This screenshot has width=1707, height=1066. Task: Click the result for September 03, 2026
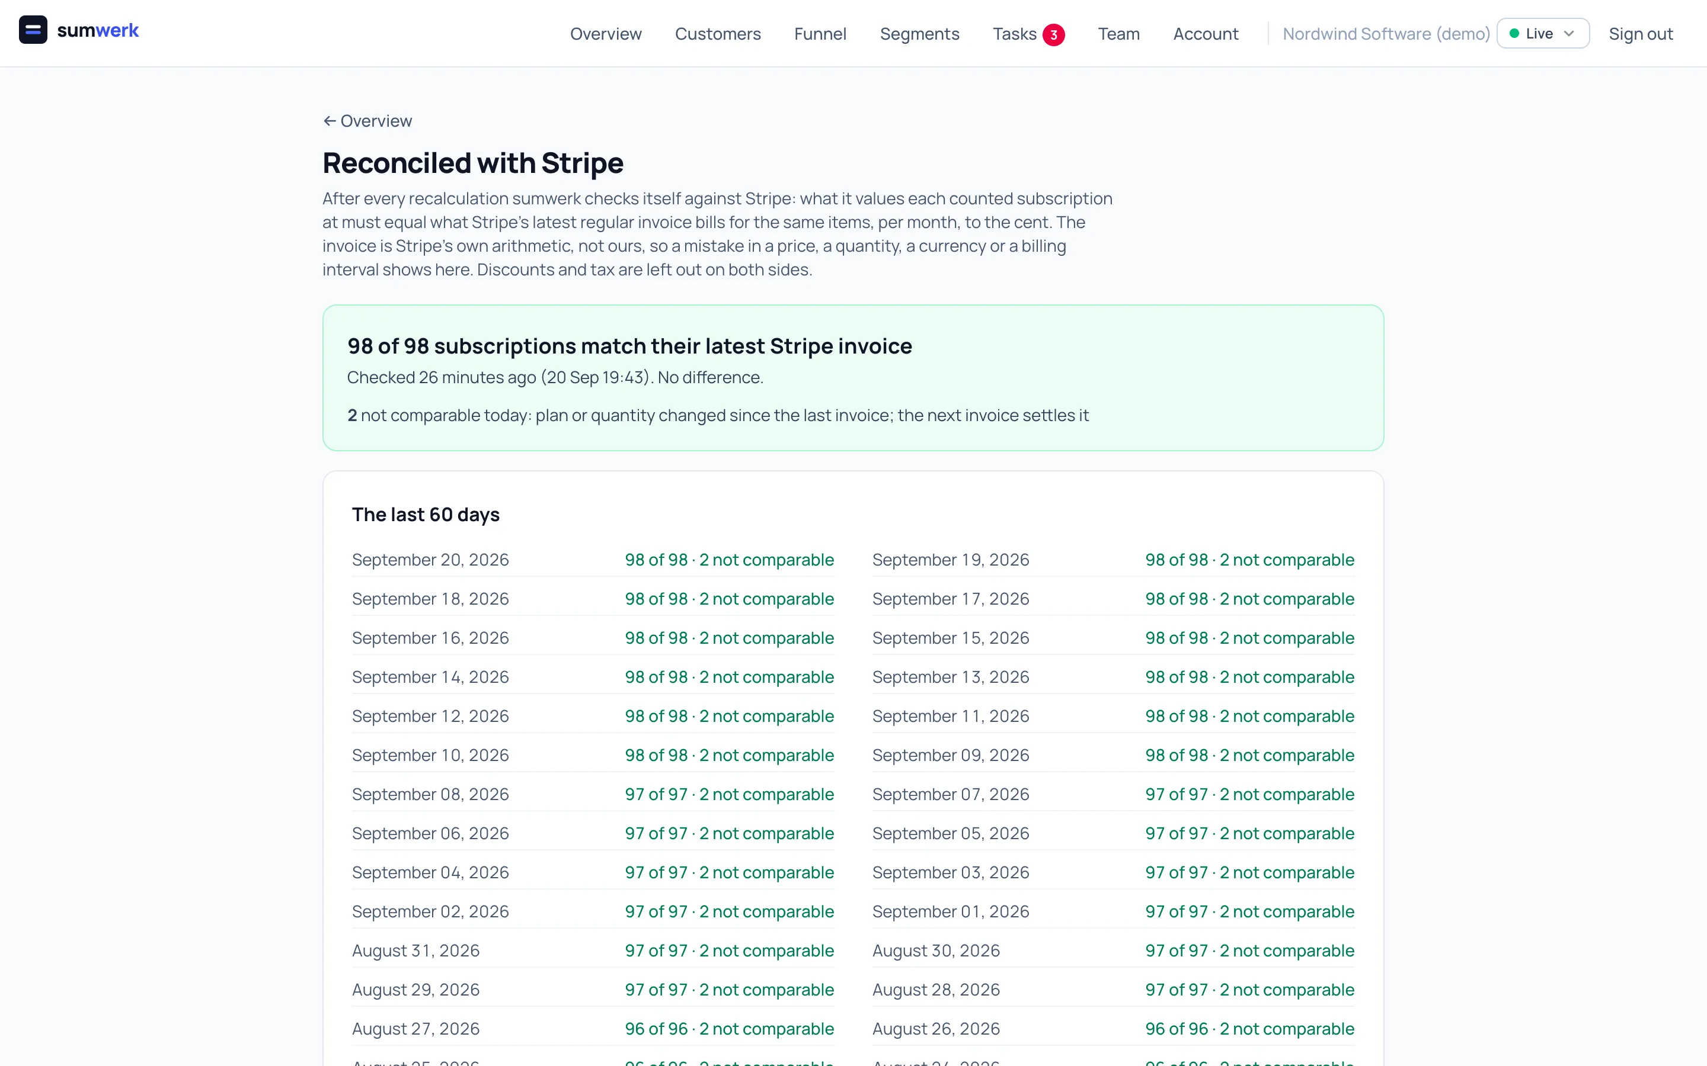point(1249,873)
